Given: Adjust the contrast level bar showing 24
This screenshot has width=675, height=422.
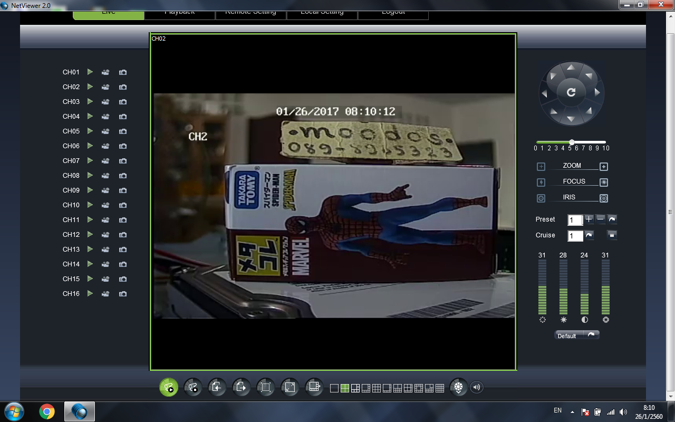Looking at the screenshot, I should (x=584, y=287).
